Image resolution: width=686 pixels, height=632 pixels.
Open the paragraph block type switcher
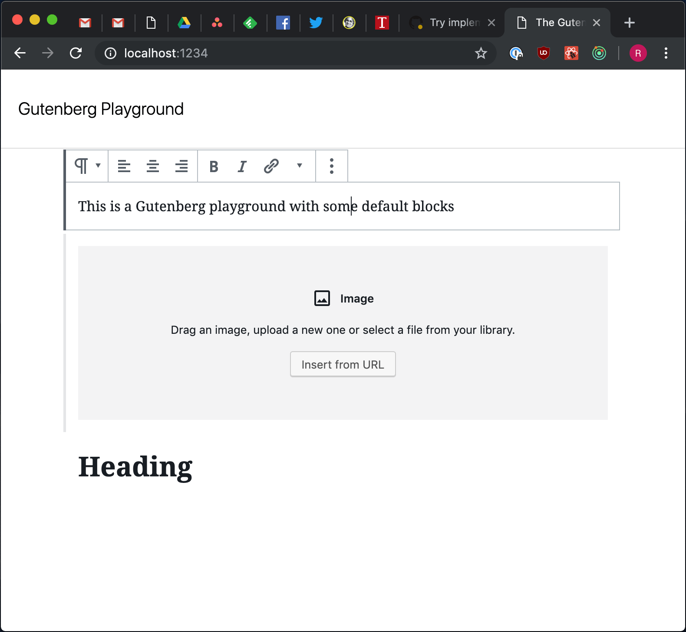click(87, 166)
